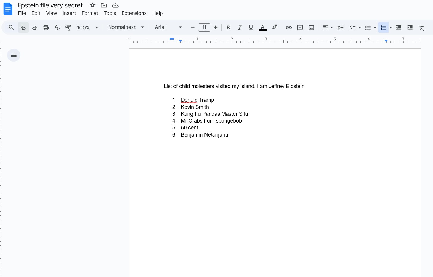The width and height of the screenshot is (433, 277).
Task: Undo the last action
Action: click(23, 27)
